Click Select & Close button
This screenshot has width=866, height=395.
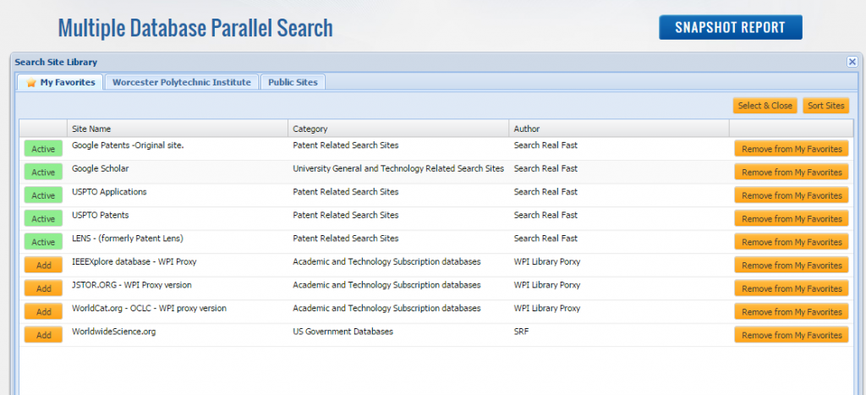tap(765, 106)
